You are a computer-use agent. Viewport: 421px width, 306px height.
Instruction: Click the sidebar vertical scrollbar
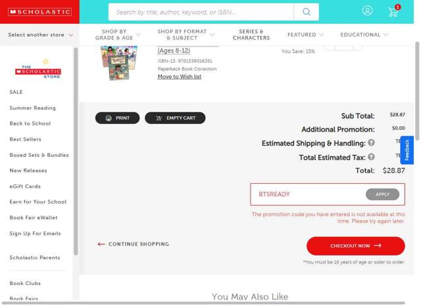click(x=76, y=152)
